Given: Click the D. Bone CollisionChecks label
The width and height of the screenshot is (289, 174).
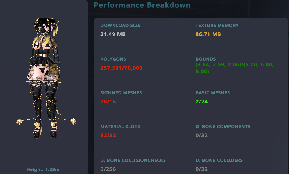Looking at the screenshot, I should click(133, 160).
